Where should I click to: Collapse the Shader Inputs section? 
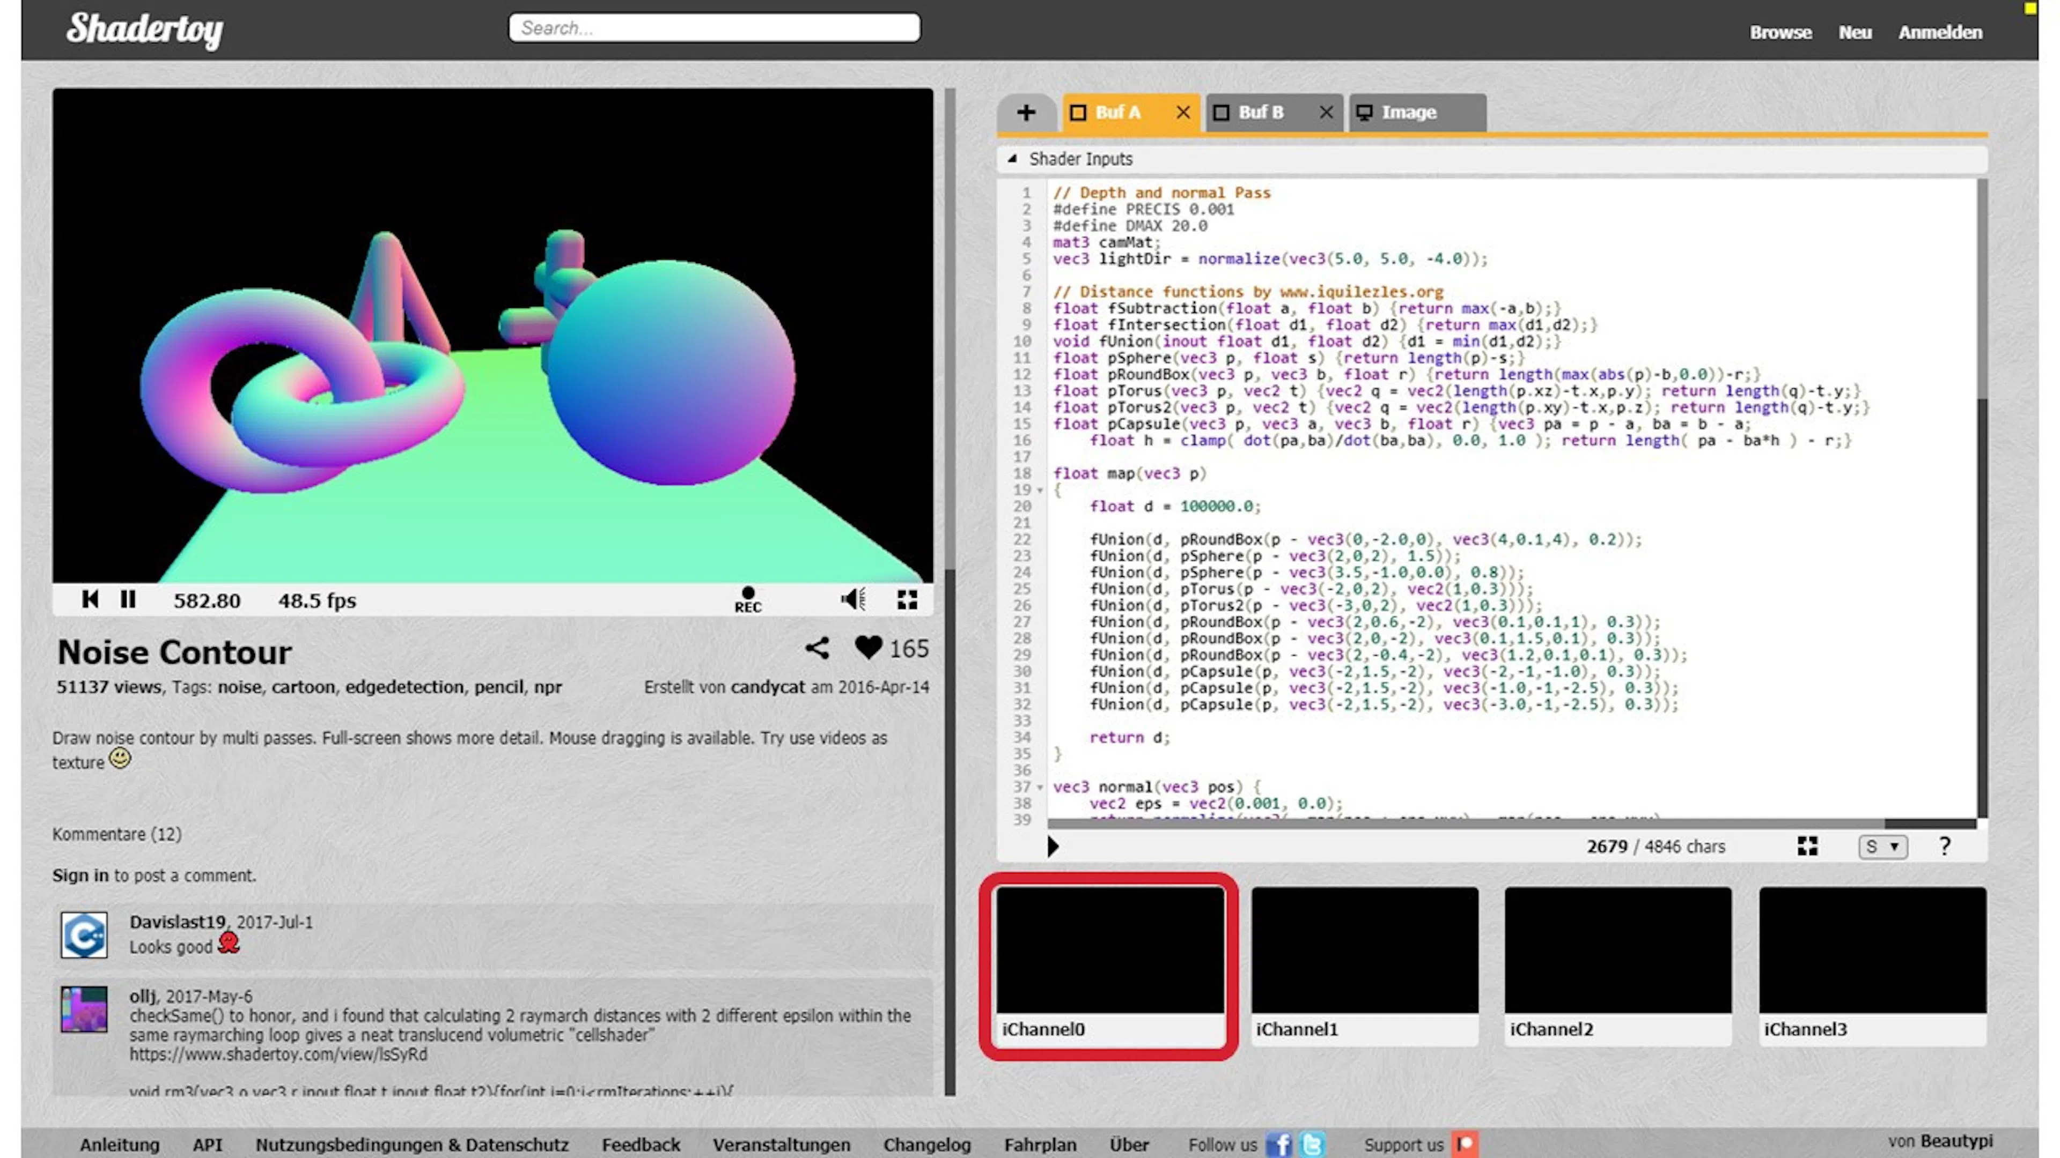pyautogui.click(x=1012, y=158)
